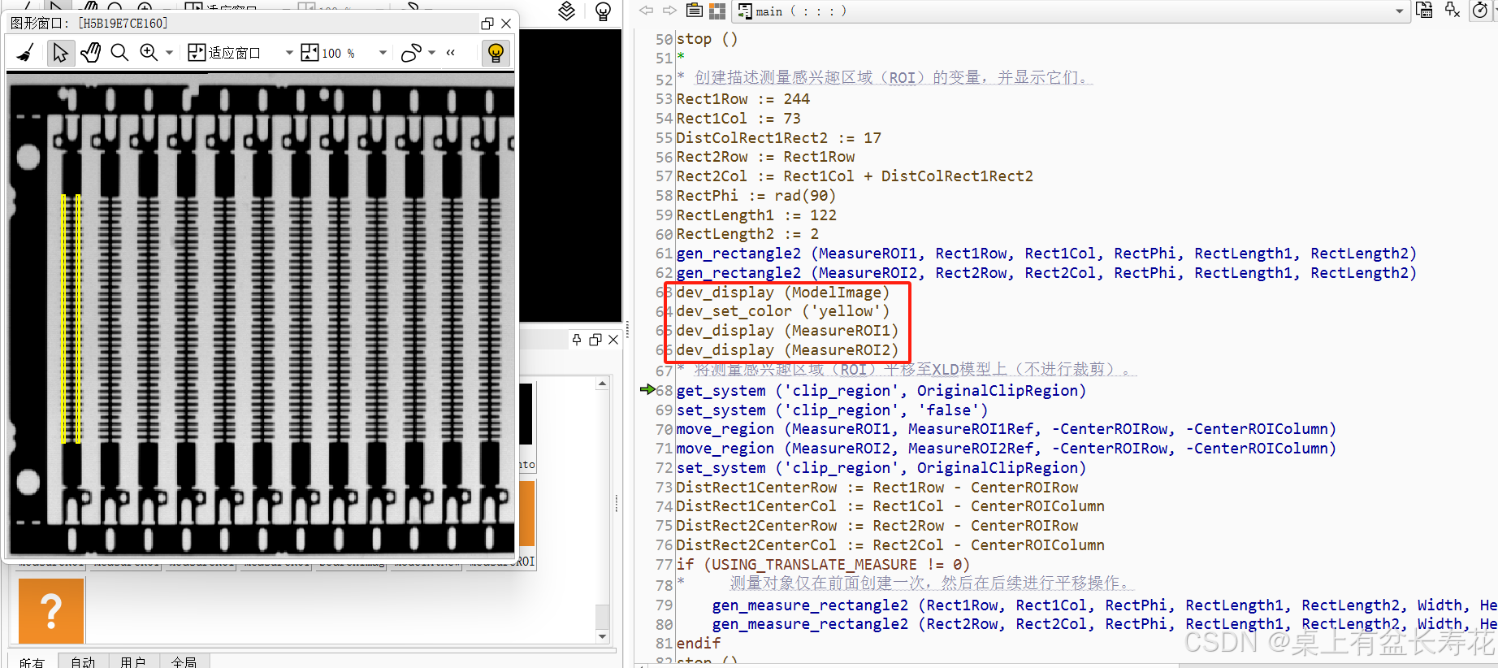Float the graphics window with restore icon
Screen dimensions: 1498x668
point(487,24)
